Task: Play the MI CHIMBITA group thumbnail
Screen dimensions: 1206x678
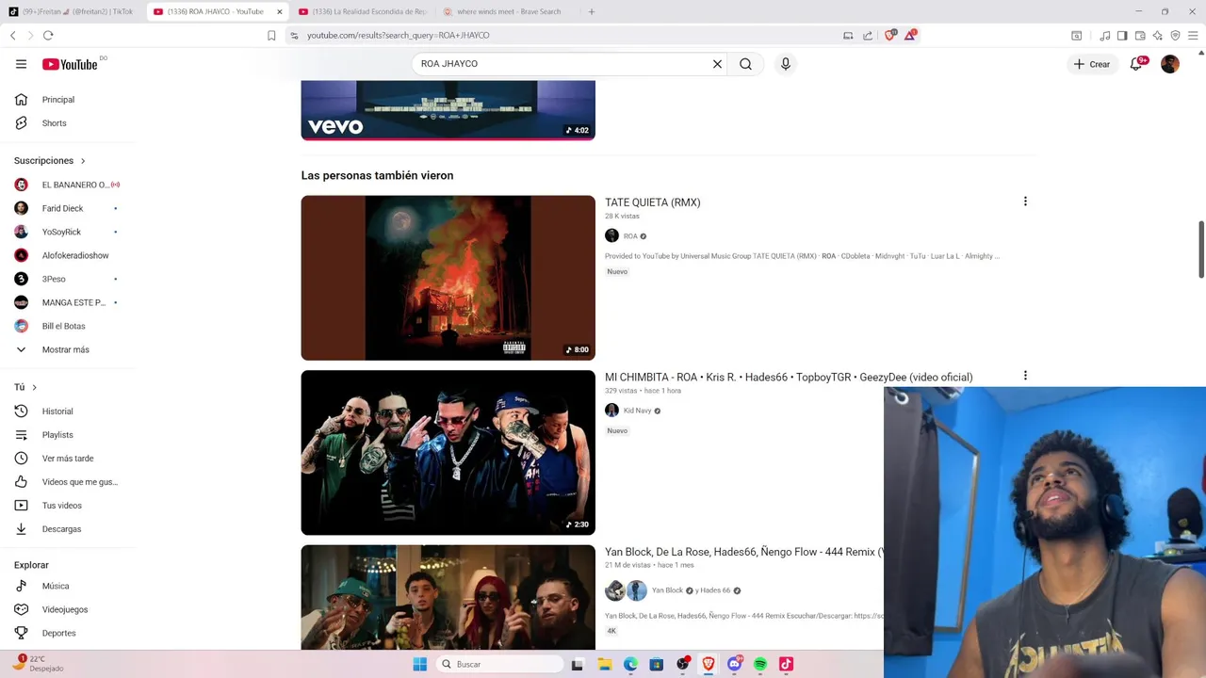Action: click(x=448, y=453)
